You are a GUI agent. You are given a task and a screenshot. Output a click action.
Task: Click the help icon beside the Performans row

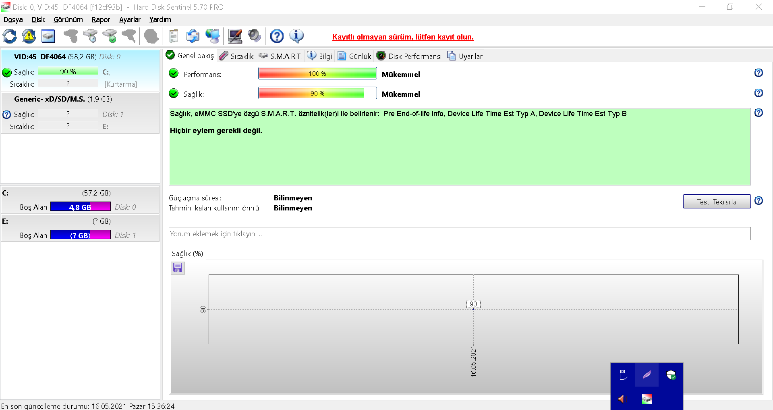tap(758, 73)
